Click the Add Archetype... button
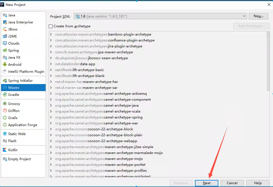This screenshot has width=273, height=187. (x=251, y=26)
